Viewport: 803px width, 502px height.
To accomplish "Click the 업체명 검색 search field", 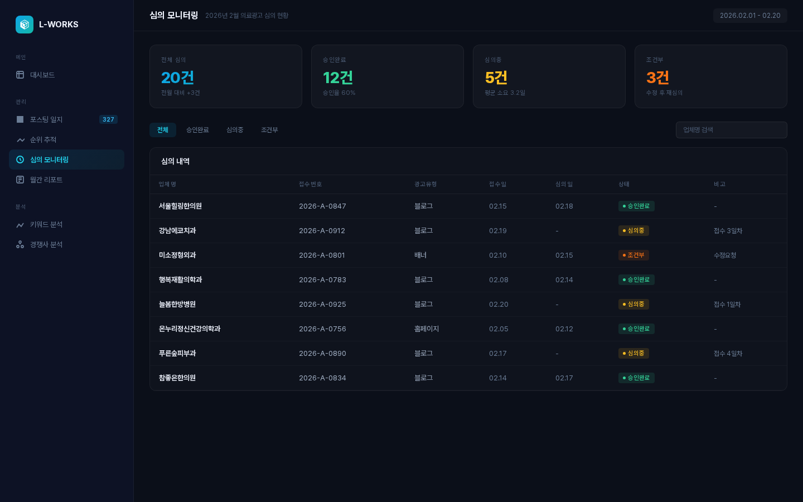I will click(x=731, y=130).
